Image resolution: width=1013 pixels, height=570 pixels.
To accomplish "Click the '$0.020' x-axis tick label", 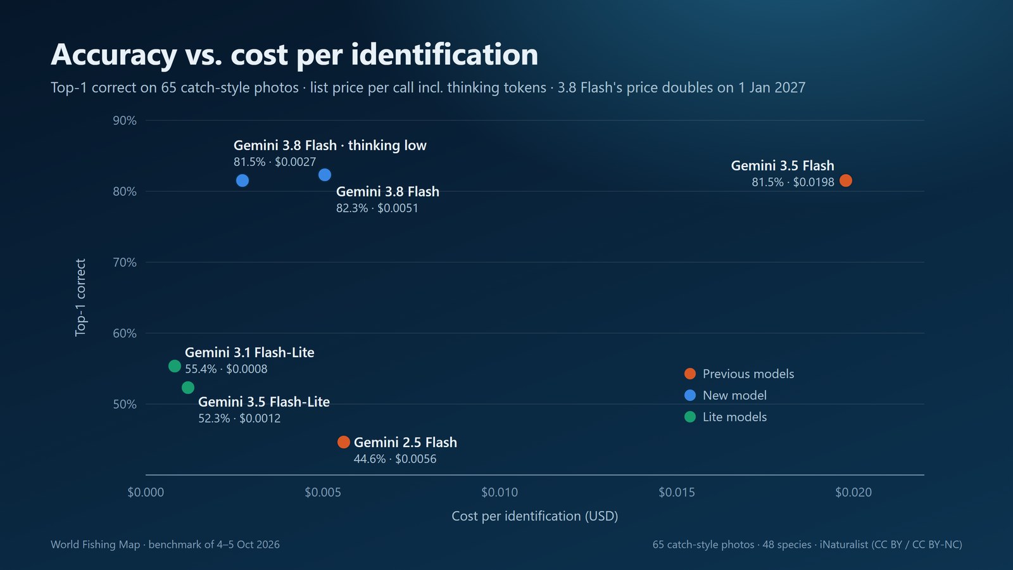I will tap(853, 492).
